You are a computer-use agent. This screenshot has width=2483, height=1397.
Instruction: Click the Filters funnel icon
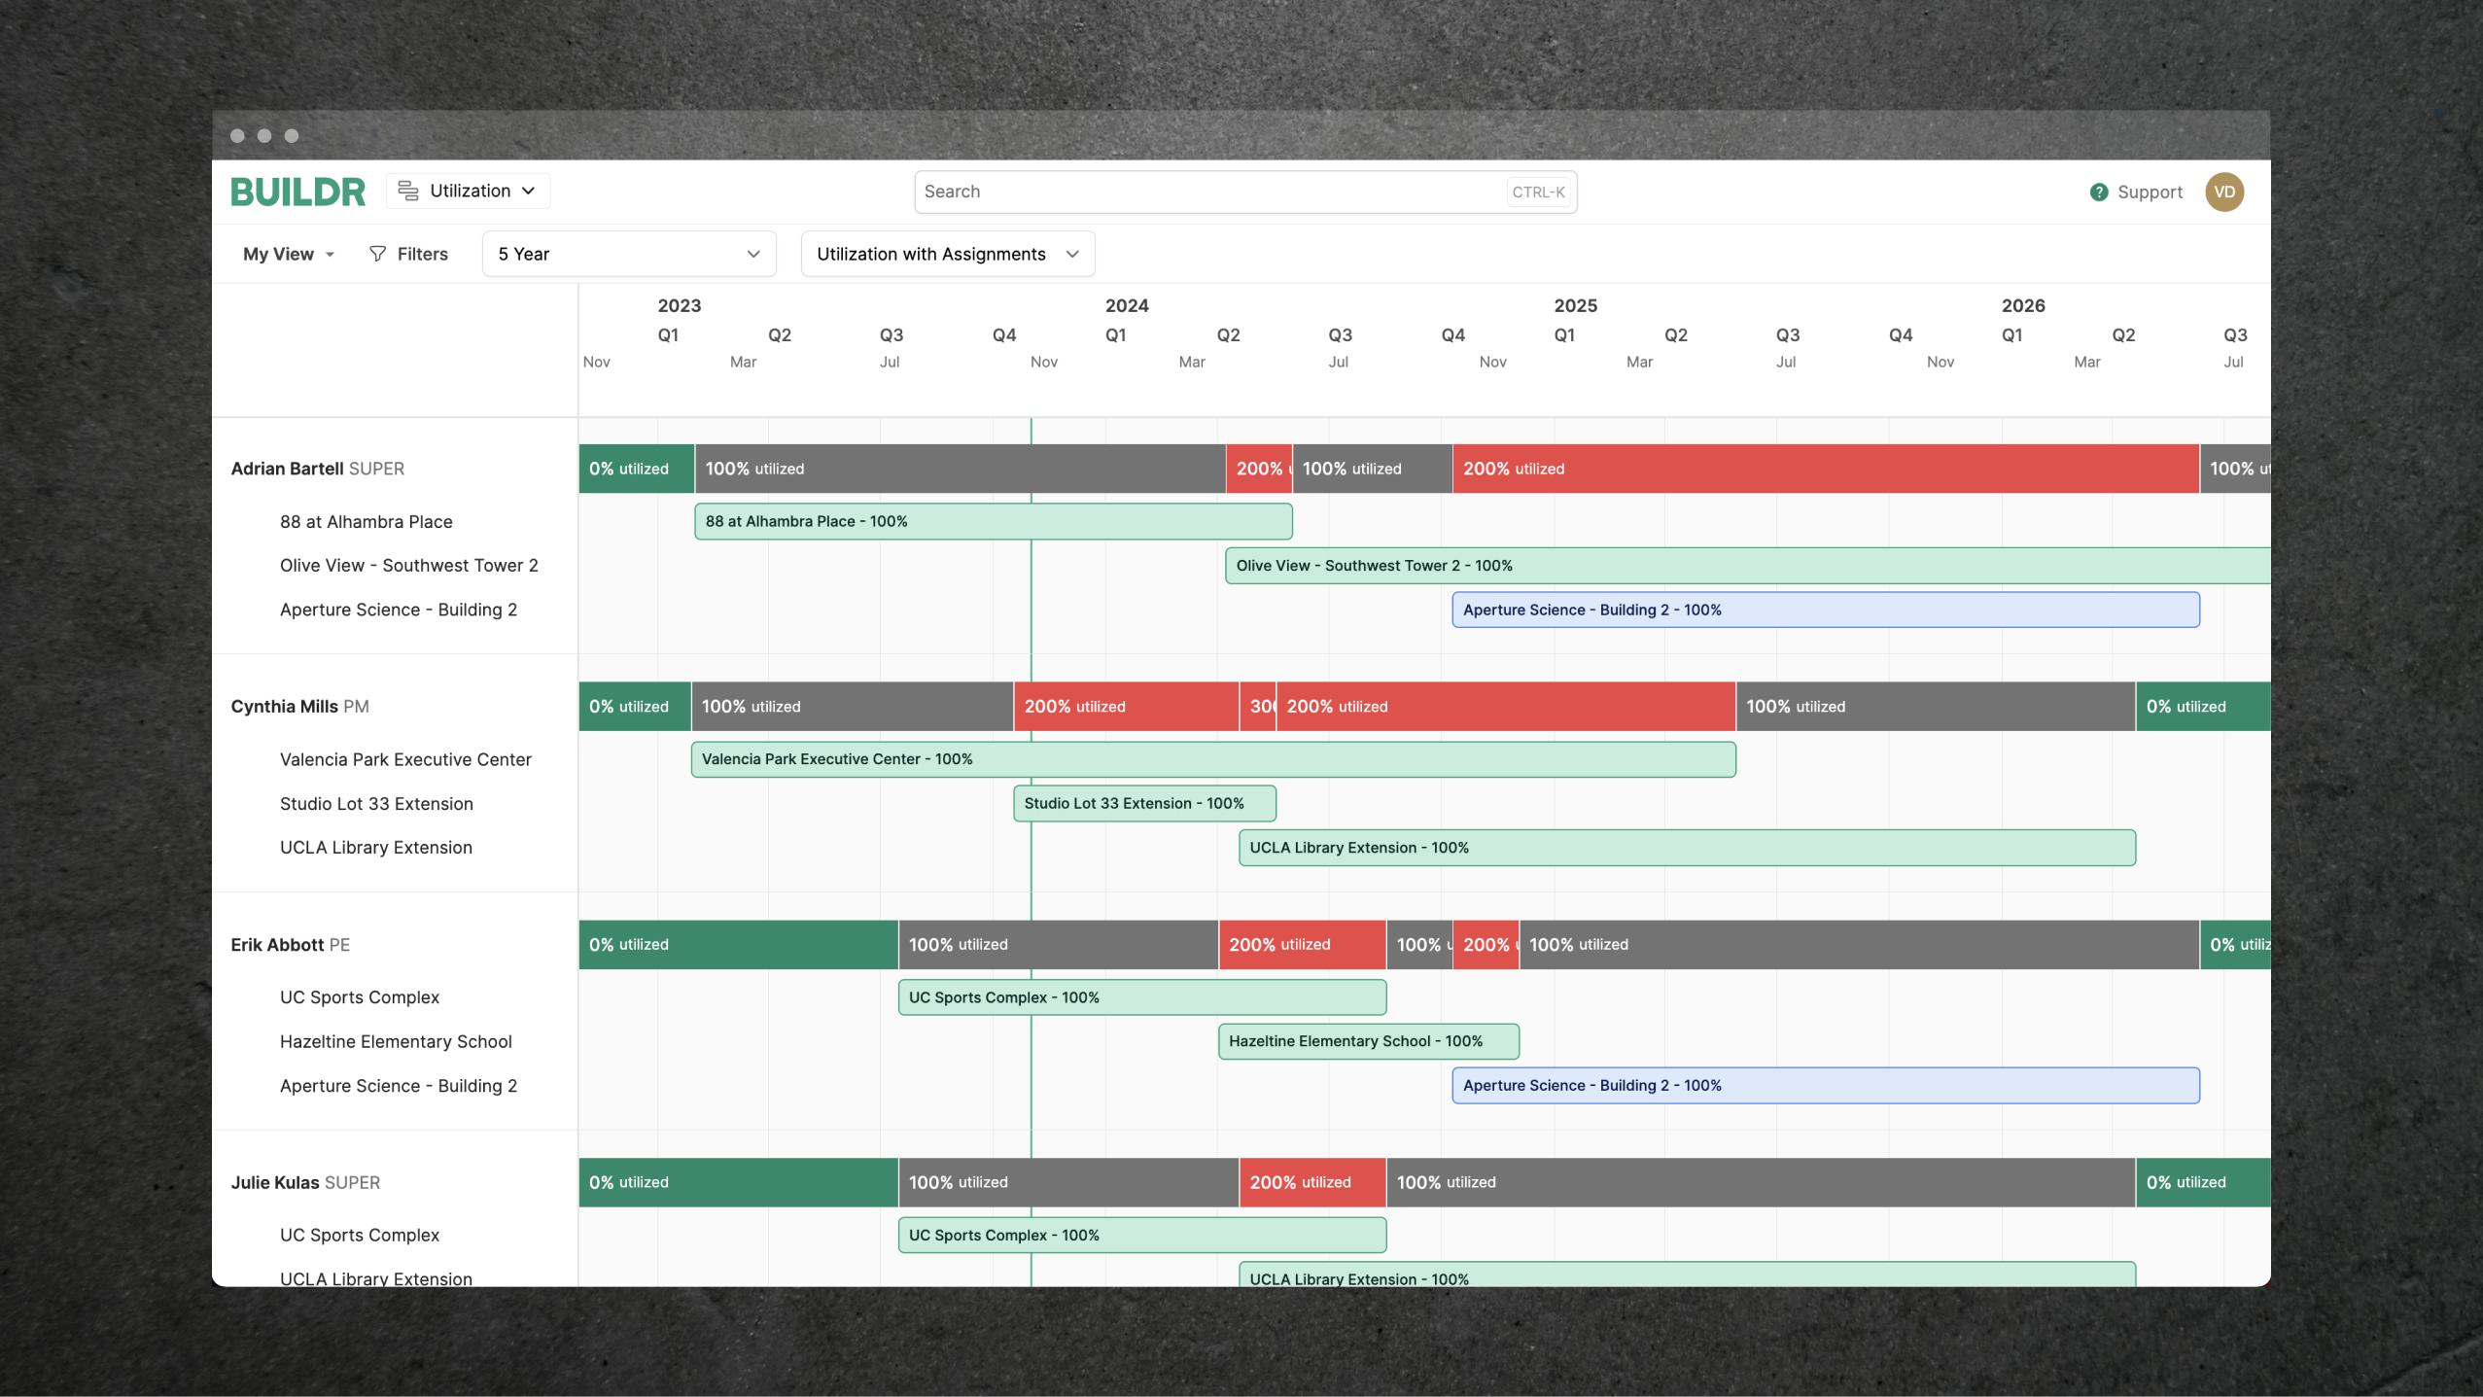[x=376, y=253]
